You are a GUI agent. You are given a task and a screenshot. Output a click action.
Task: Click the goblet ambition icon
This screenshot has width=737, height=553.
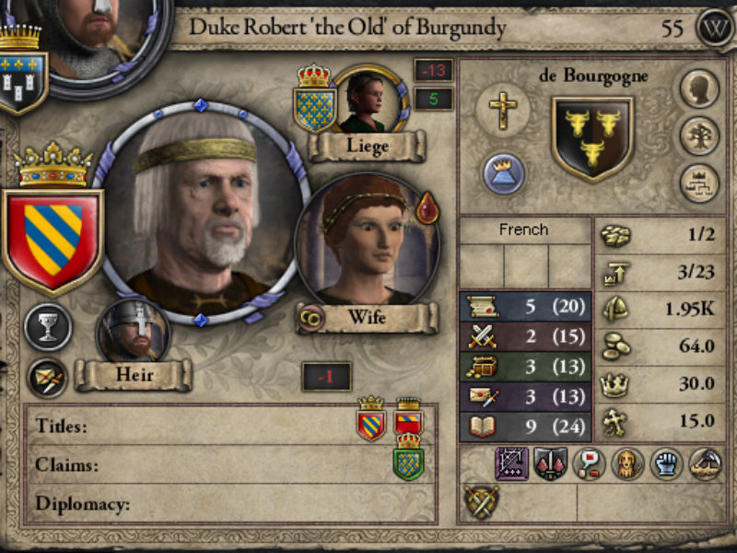click(x=48, y=327)
